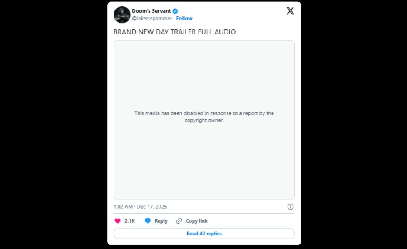The image size is (407, 249).
Task: Click the Dec 17, 2025 date
Action: point(152,207)
